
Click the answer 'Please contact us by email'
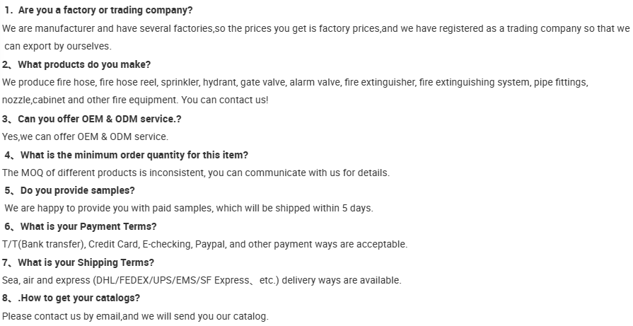tap(135, 316)
